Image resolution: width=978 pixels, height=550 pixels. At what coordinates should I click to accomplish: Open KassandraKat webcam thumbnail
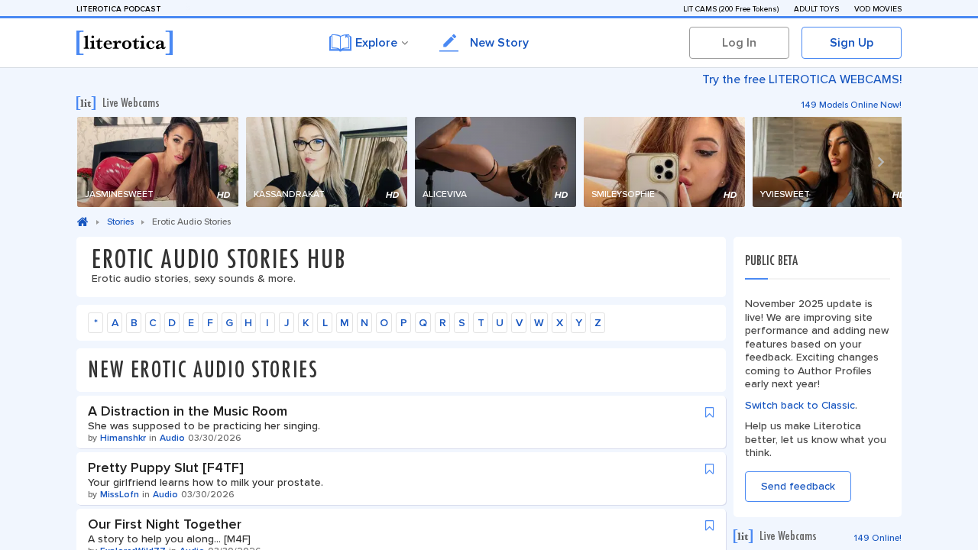point(326,162)
